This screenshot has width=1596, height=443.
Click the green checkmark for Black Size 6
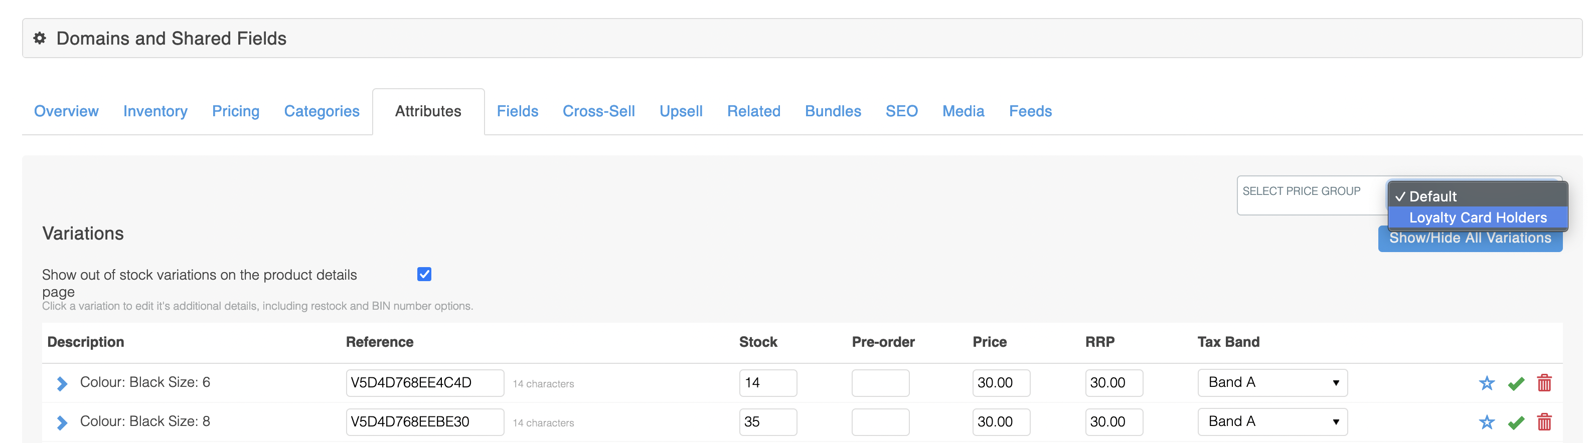[1515, 383]
